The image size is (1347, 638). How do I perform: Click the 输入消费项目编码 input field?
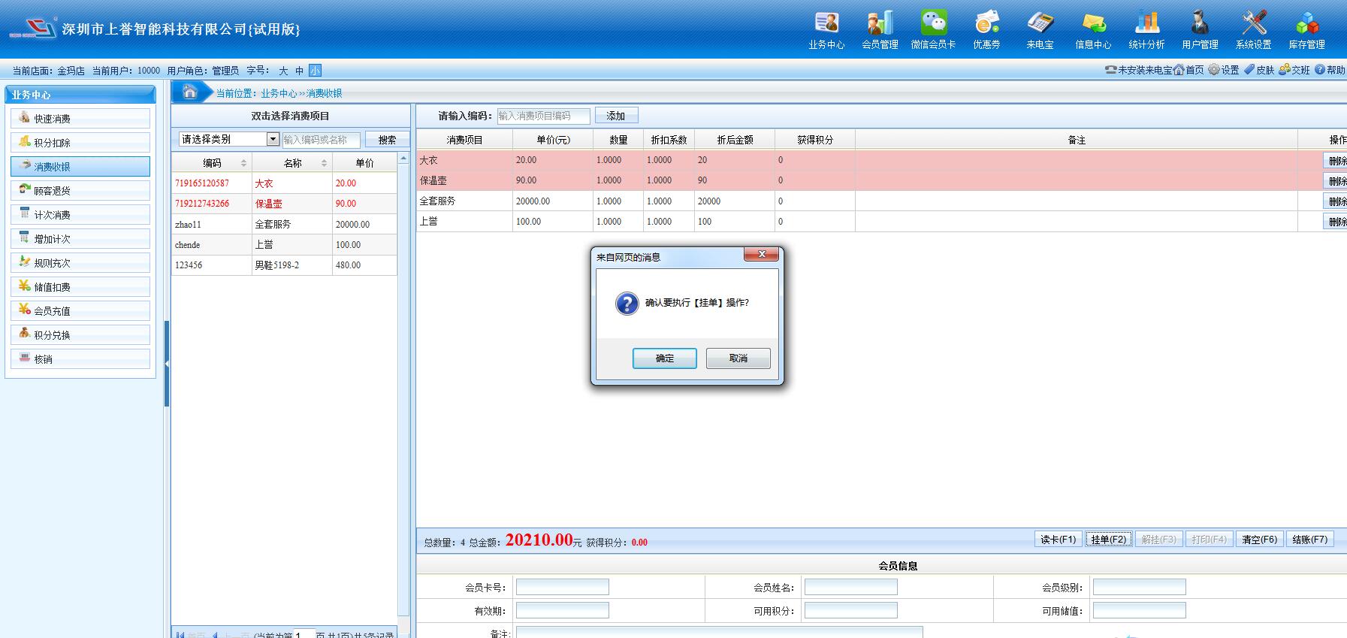(x=543, y=116)
